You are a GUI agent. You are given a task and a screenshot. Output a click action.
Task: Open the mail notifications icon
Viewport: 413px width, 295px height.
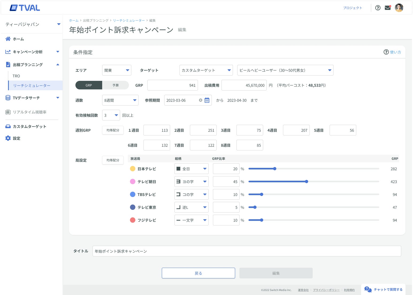(x=388, y=8)
